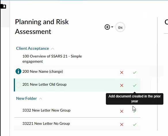Open the 200 New Name (change) document

click(43, 71)
